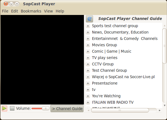Expand the TV play series group
167x120 pixels.
pos(88,58)
